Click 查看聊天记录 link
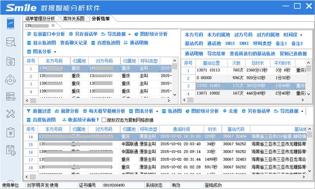Image resolution: width=315 pixels, height=189 pixels. tap(73, 43)
